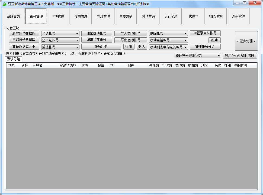
Task: Expand the 全不选帐号 dropdown
Action: (60, 40)
